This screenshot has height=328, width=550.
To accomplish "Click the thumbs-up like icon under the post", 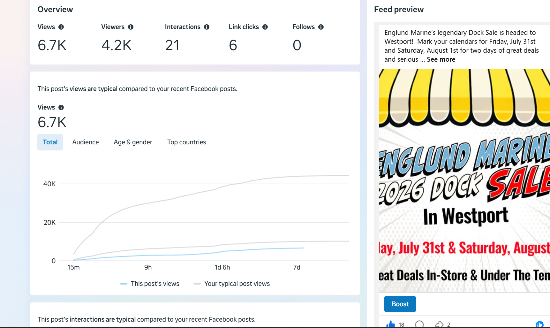I will tap(390, 324).
